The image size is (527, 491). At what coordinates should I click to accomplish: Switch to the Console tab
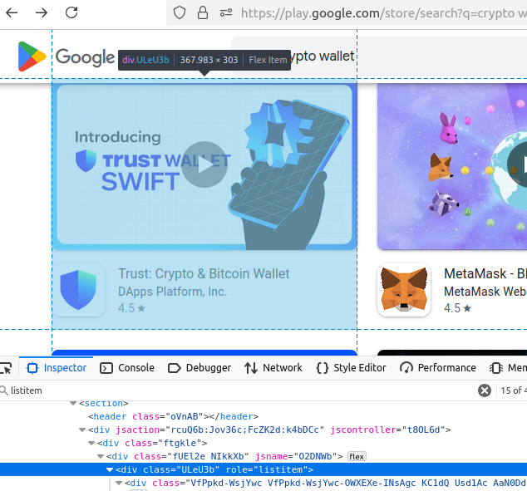click(x=127, y=368)
